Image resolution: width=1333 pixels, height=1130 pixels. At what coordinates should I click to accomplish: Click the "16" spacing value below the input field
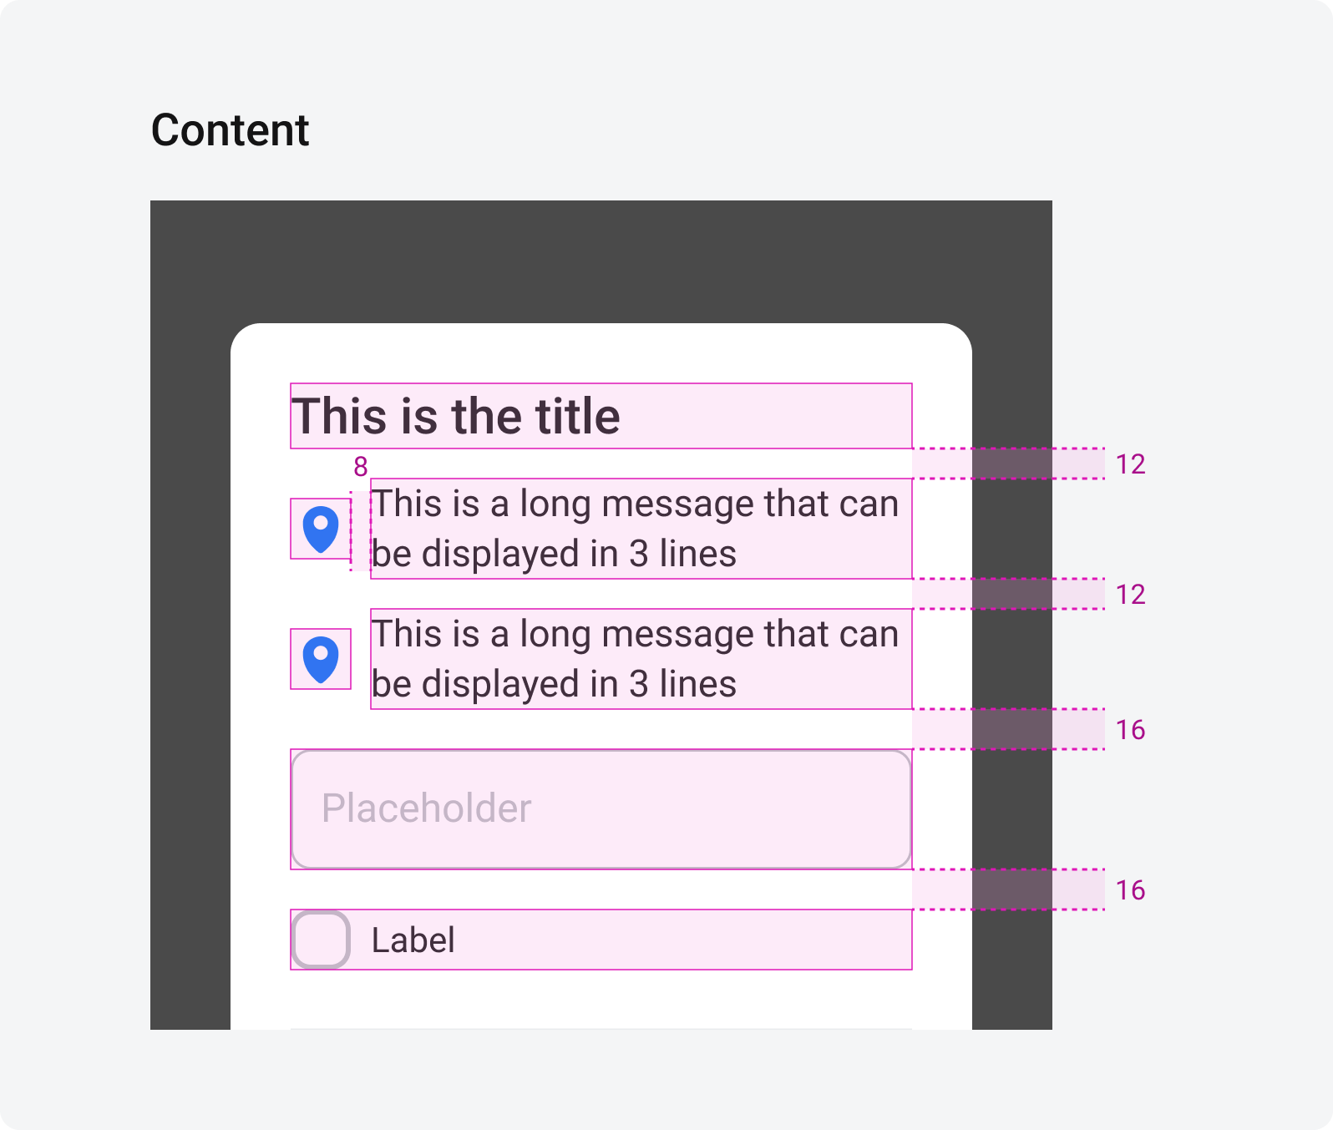coord(1130,890)
